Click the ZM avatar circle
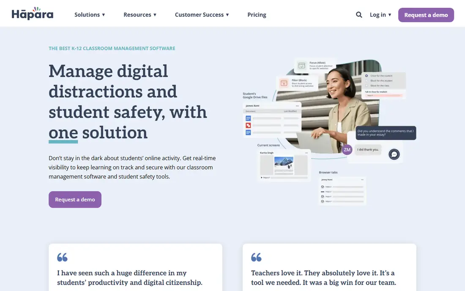Image resolution: width=465 pixels, height=291 pixels. tap(347, 150)
